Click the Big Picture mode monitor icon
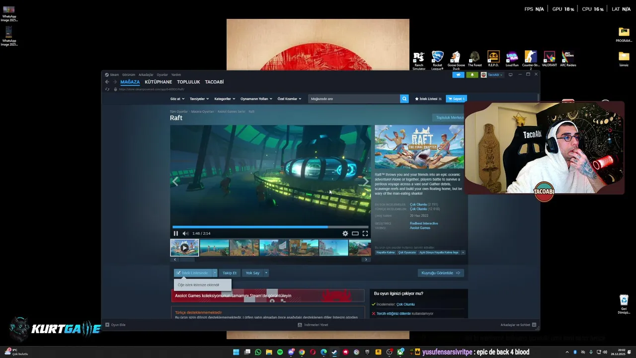This screenshot has width=636, height=358. click(510, 75)
